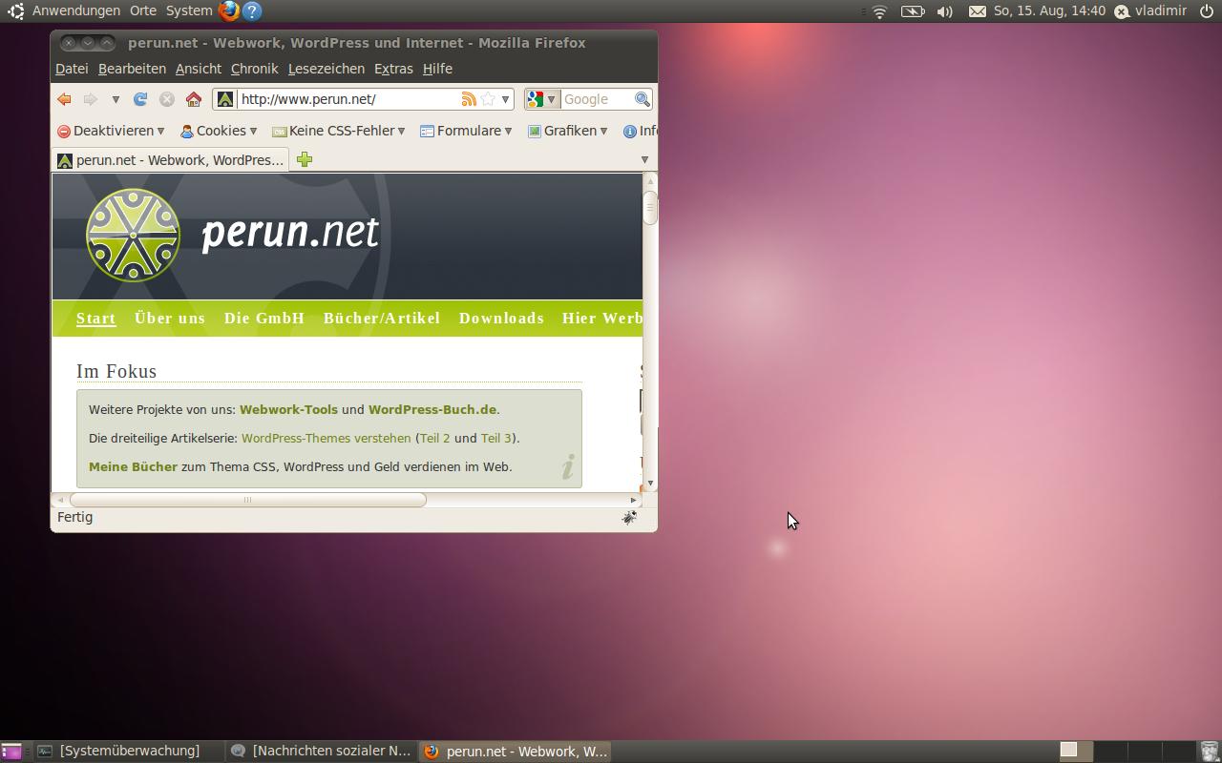
Task: Open the Wi-Fi network indicator
Action: (x=880, y=11)
